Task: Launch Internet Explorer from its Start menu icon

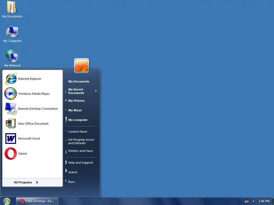Action: point(11,79)
